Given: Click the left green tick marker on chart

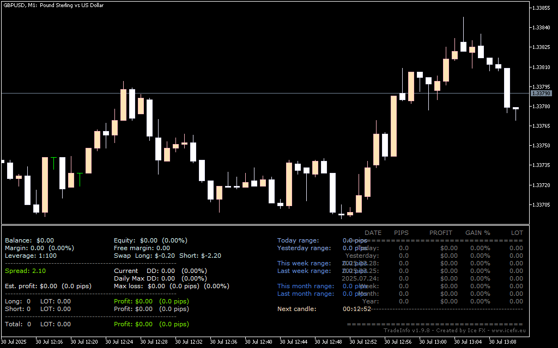Looking at the screenshot, I should [53, 163].
